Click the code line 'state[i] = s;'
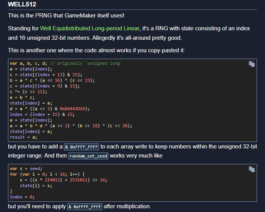Screen dimensions: 265x212 click(x=36, y=185)
